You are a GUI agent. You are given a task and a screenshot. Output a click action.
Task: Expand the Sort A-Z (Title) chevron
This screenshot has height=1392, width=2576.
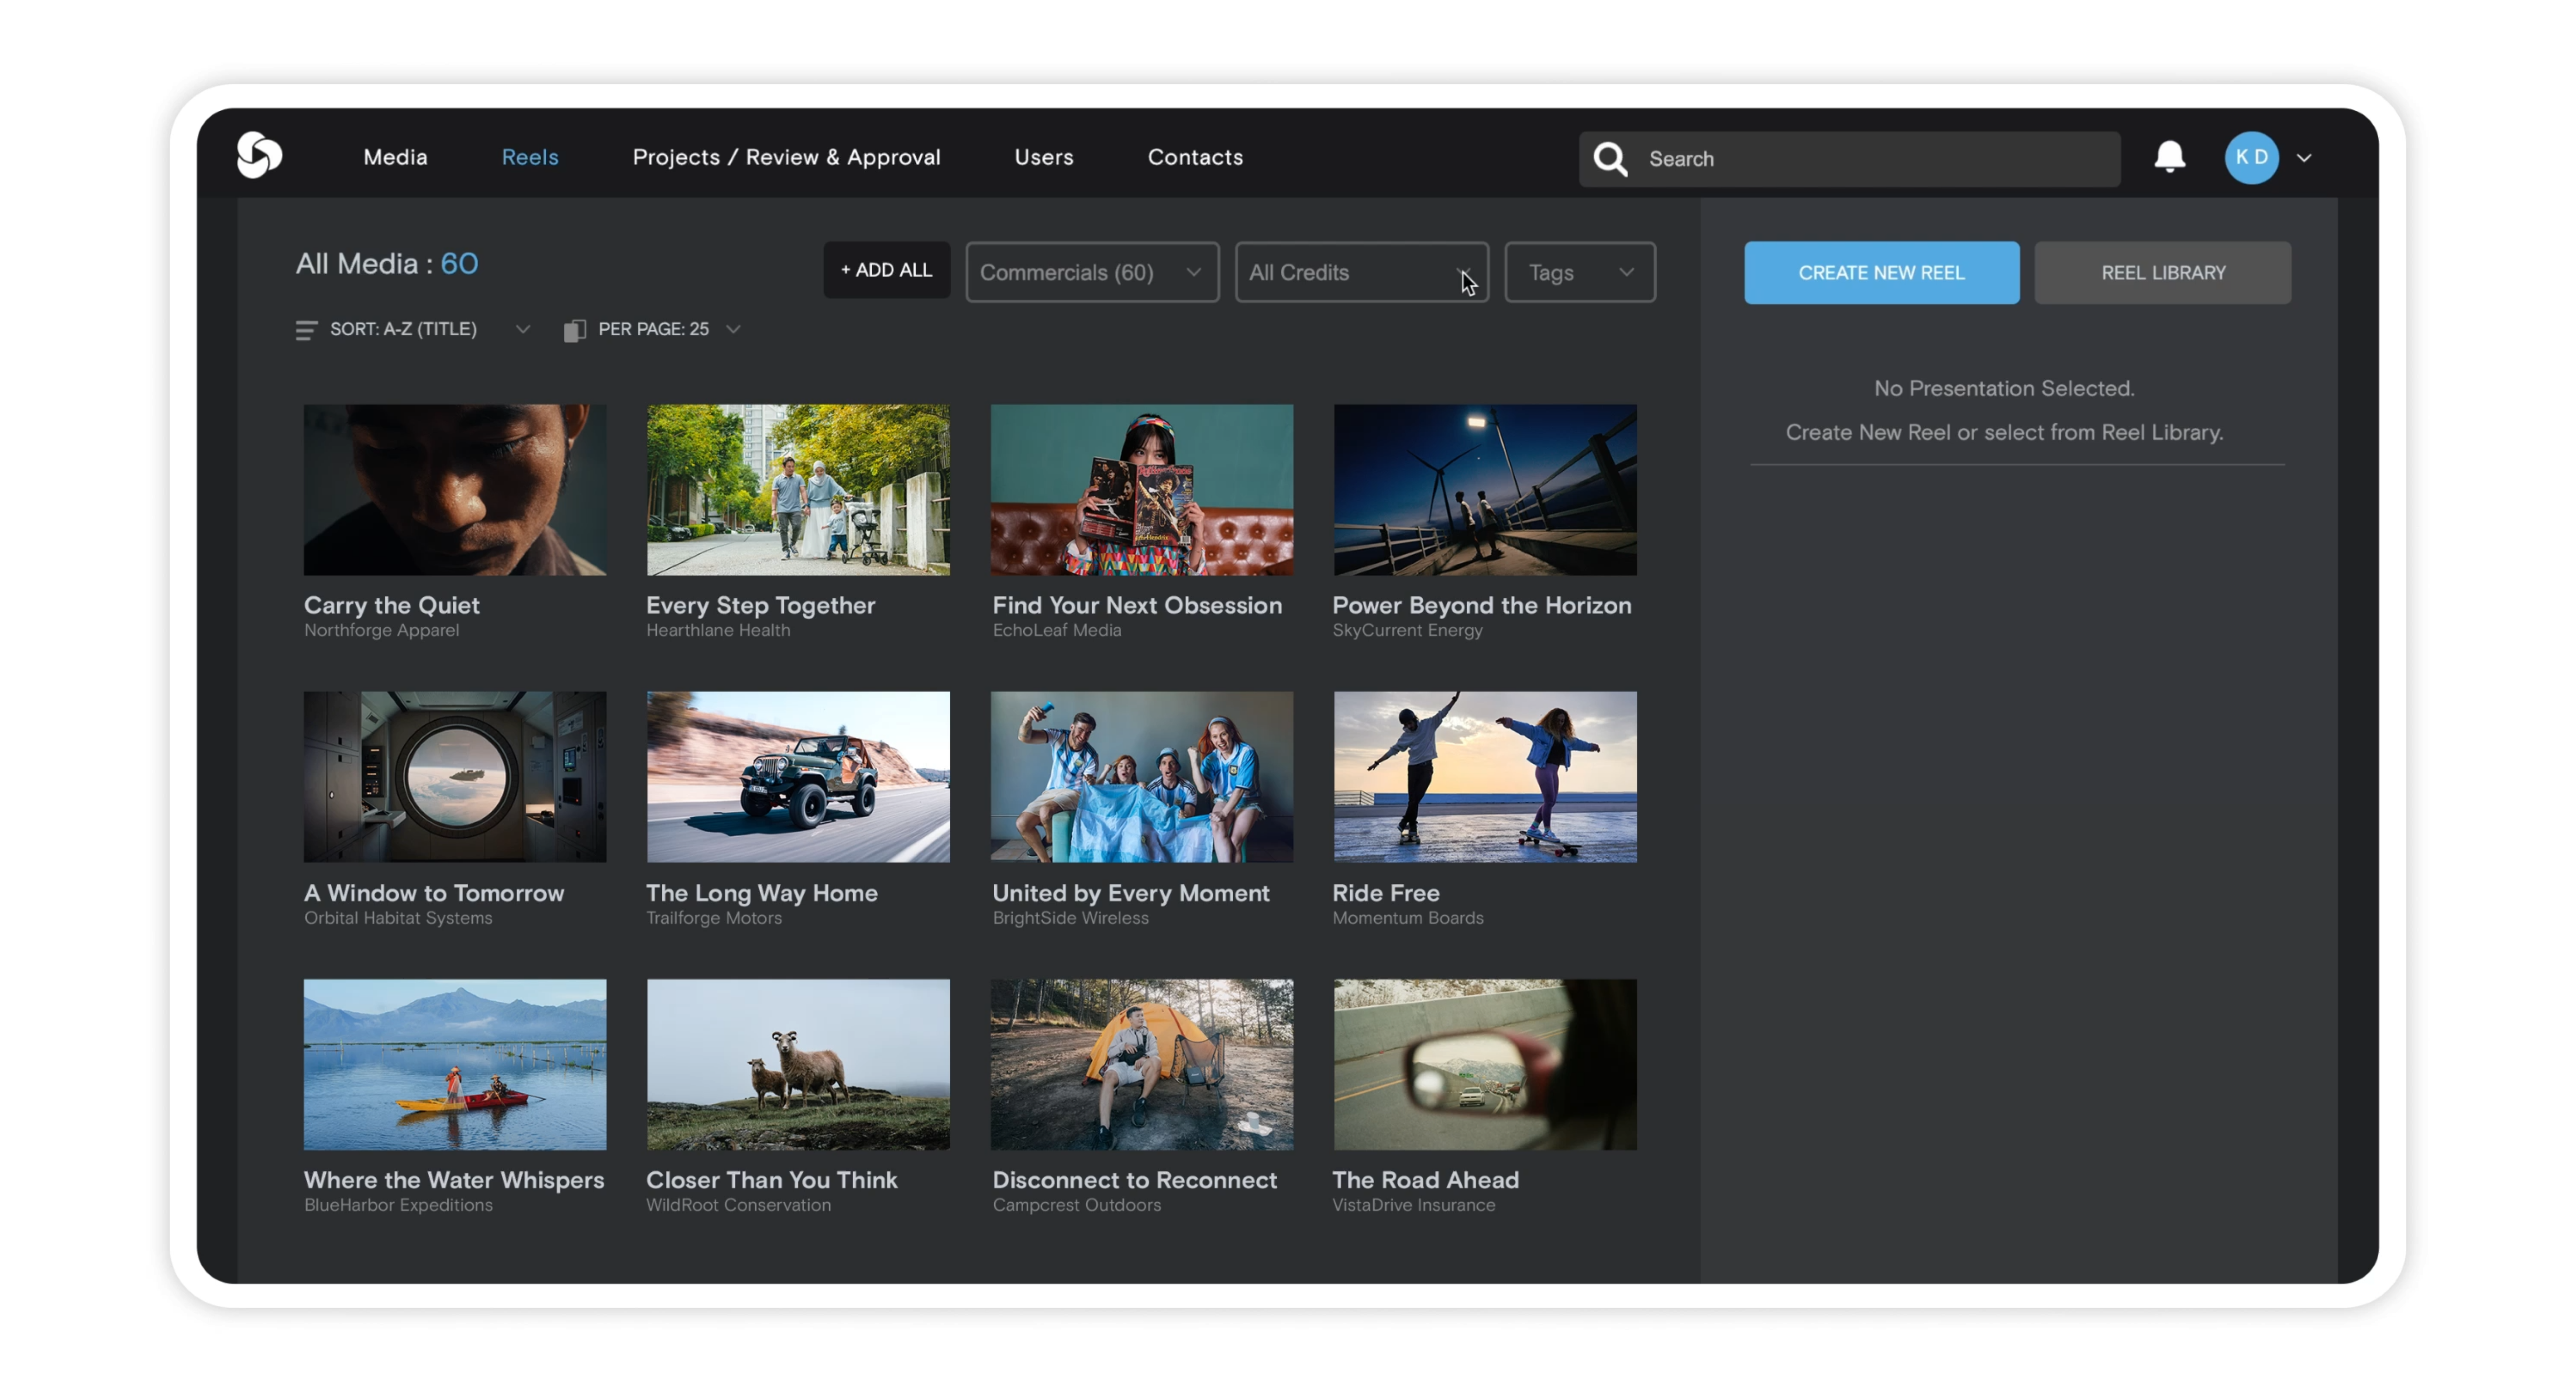(522, 329)
